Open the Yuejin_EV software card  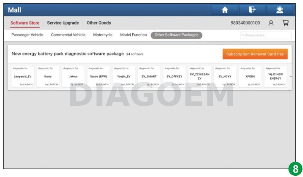click(x=124, y=77)
